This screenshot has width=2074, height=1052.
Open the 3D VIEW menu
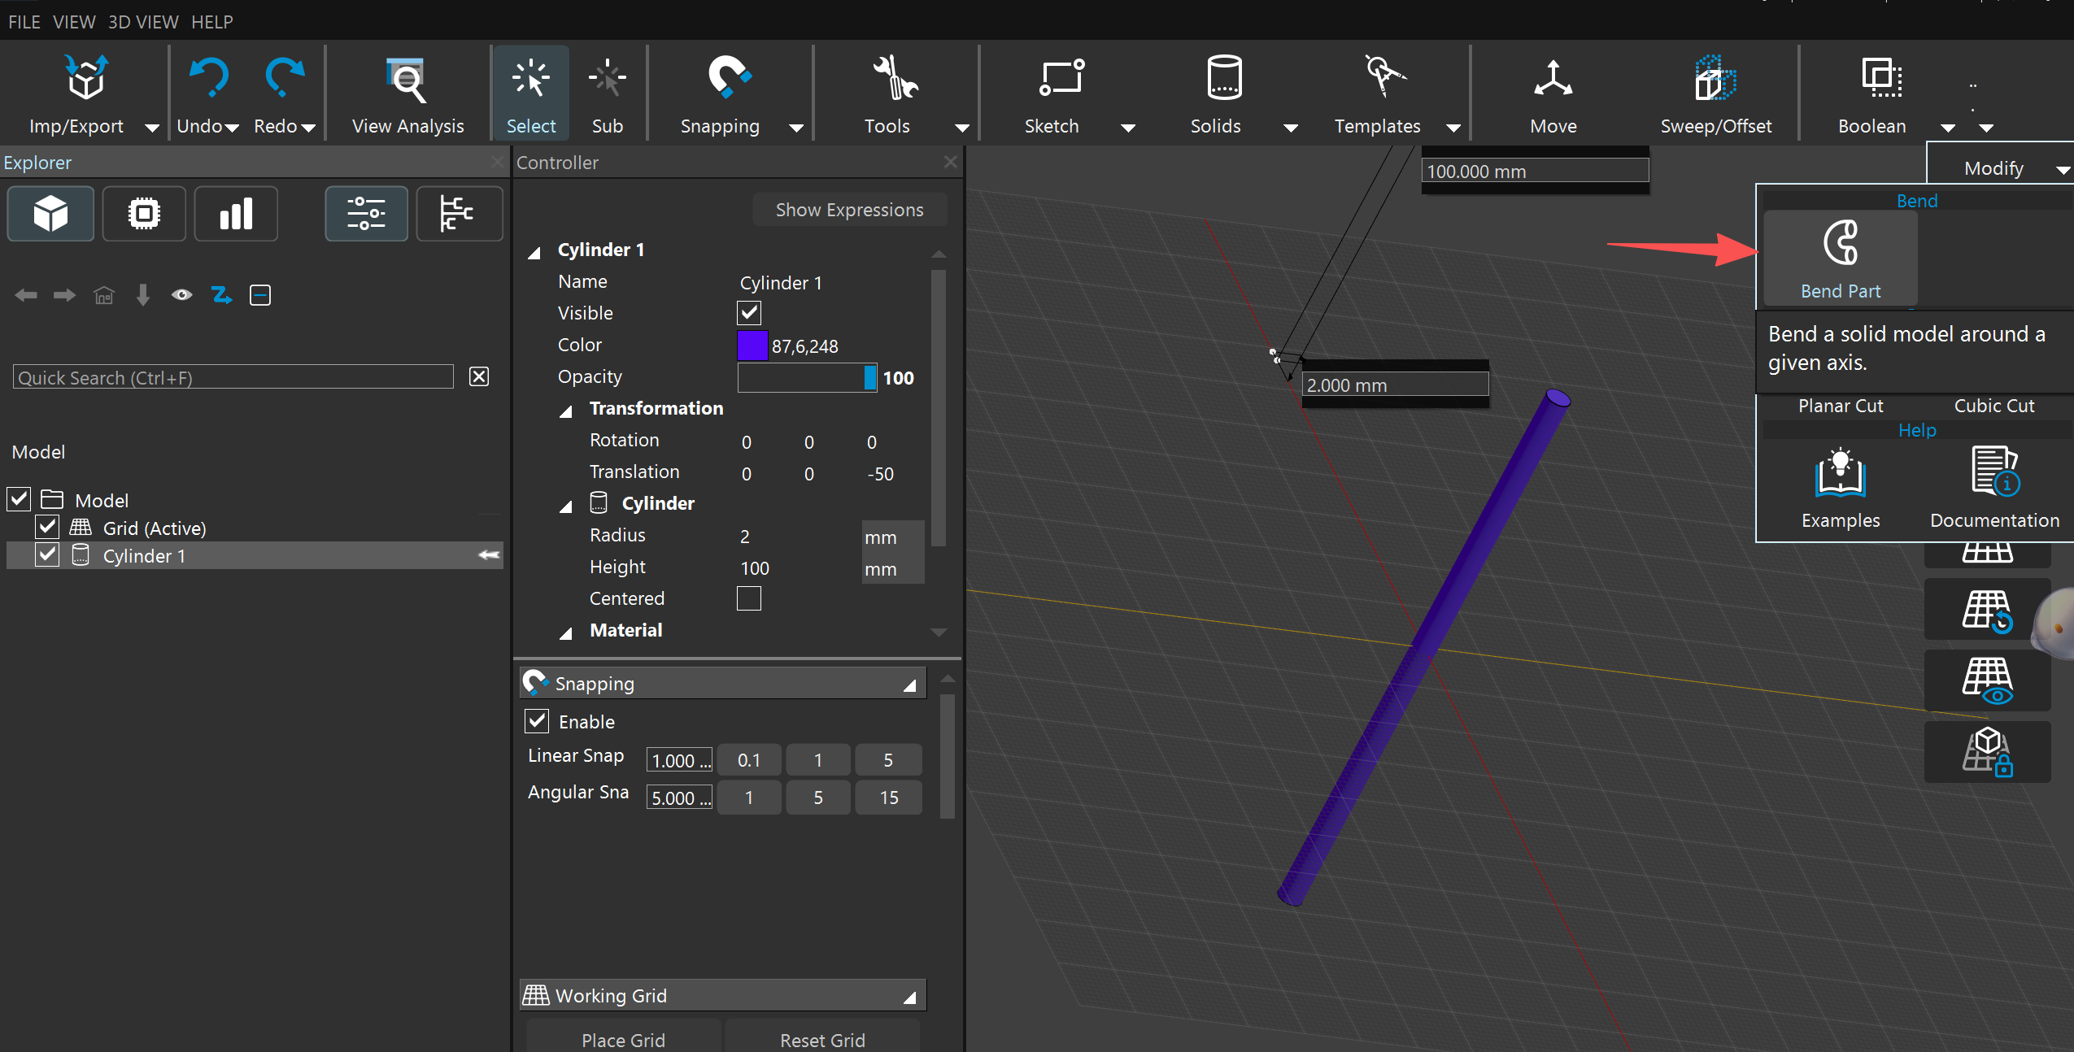pyautogui.click(x=143, y=22)
